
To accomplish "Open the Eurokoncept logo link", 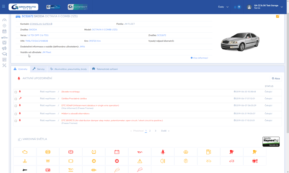I will pos(53,7).
